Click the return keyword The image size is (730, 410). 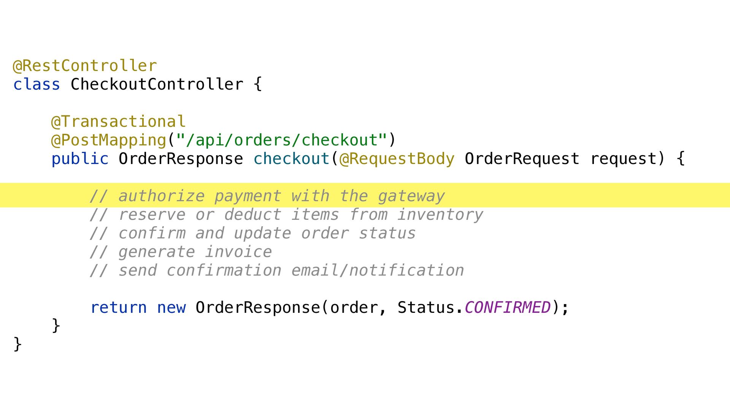118,307
